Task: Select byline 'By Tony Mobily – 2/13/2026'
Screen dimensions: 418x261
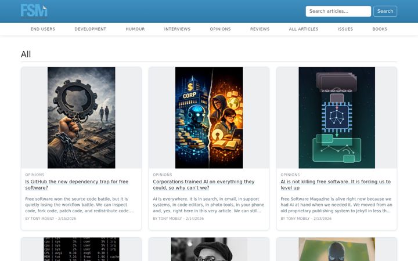Action: [306, 219]
